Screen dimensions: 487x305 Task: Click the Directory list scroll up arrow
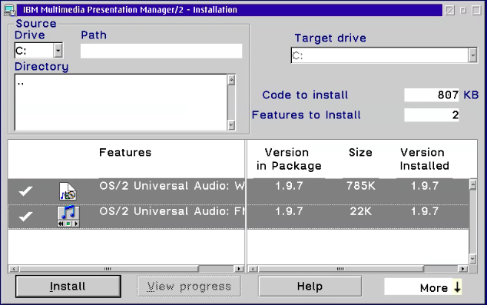231,80
